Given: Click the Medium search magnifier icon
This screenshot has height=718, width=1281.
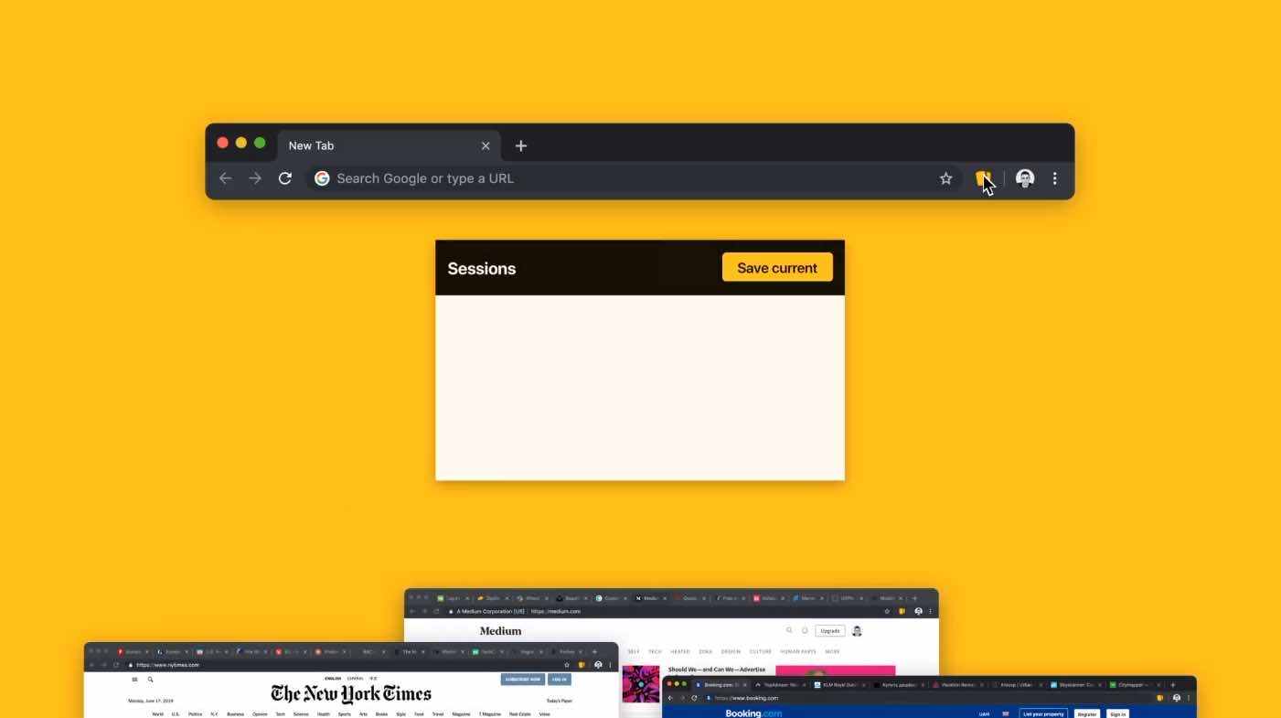Looking at the screenshot, I should 789,630.
